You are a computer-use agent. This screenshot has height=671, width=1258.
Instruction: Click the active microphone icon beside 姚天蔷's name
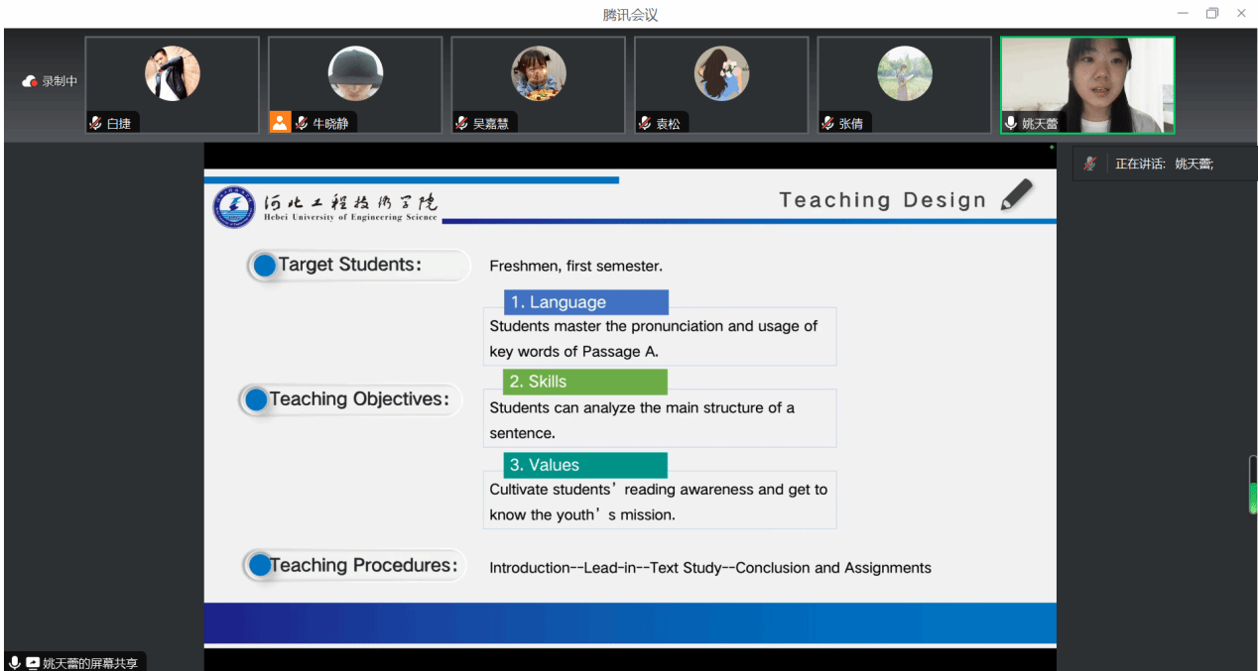pyautogui.click(x=1011, y=124)
